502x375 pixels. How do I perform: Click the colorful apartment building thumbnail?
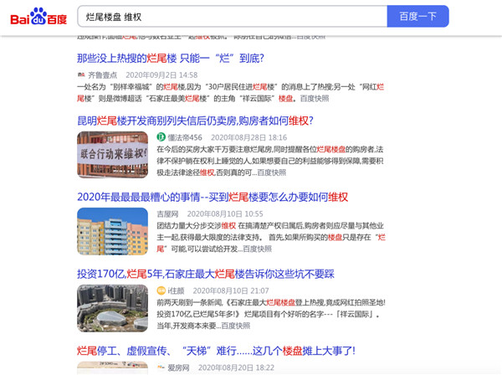[x=112, y=231]
